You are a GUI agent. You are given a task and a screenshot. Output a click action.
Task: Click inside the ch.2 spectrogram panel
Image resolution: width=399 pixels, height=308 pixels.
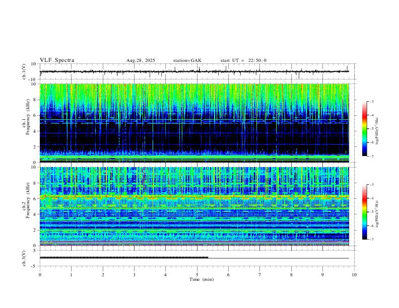pos(194,206)
